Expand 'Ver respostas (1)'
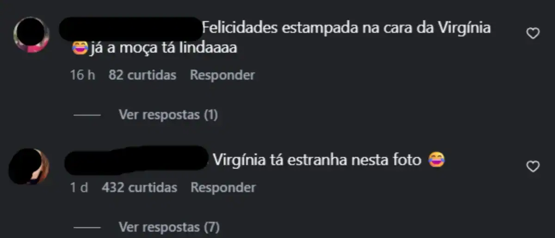This screenshot has height=238, width=555. click(x=168, y=114)
